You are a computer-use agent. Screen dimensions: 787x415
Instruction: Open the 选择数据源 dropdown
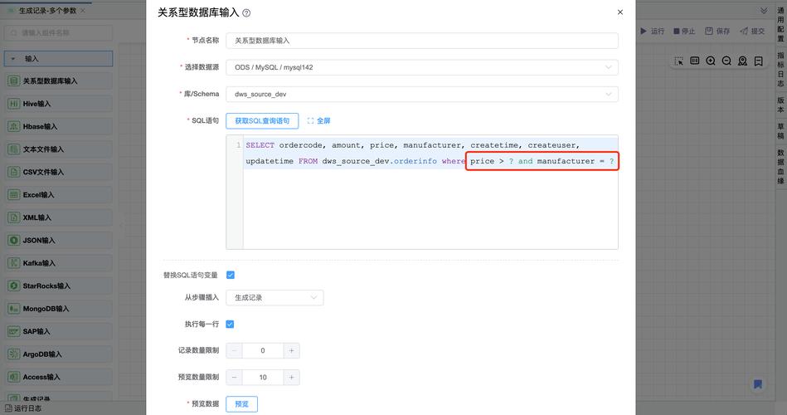click(x=421, y=67)
